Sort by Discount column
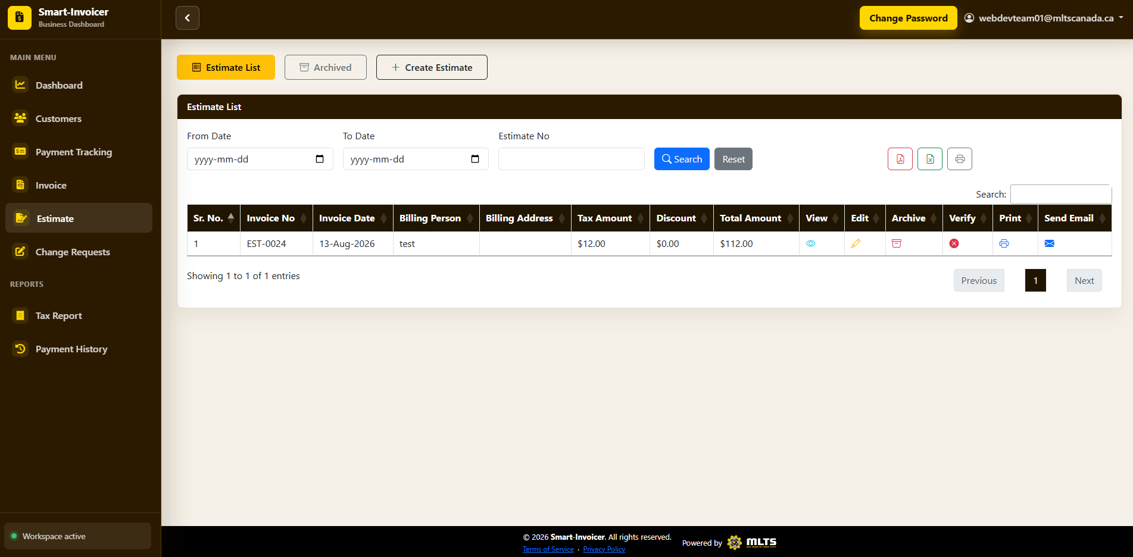Viewport: 1133px width, 557px height. pos(682,218)
